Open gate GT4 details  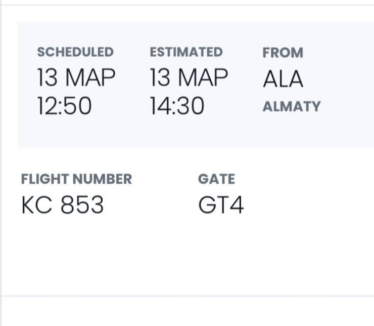pyautogui.click(x=221, y=206)
